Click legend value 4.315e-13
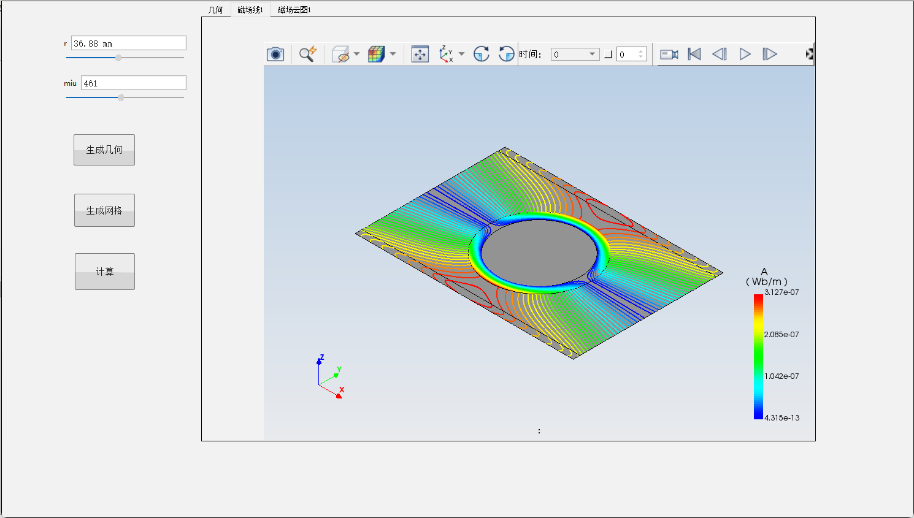 (x=782, y=418)
